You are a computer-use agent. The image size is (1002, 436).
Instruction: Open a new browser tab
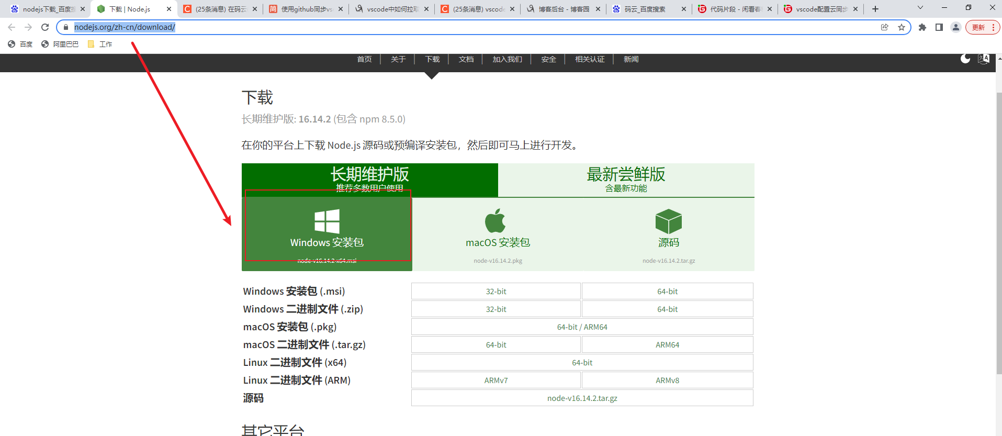(x=875, y=9)
